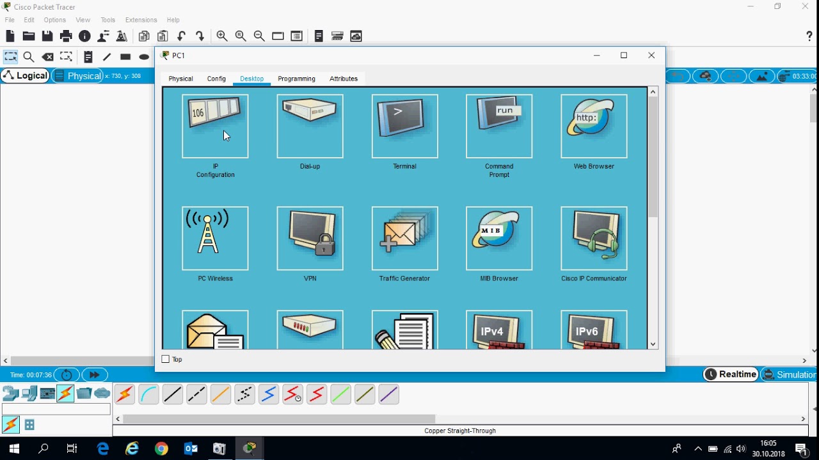
Task: Open the VPN desktop tool
Action: point(310,238)
